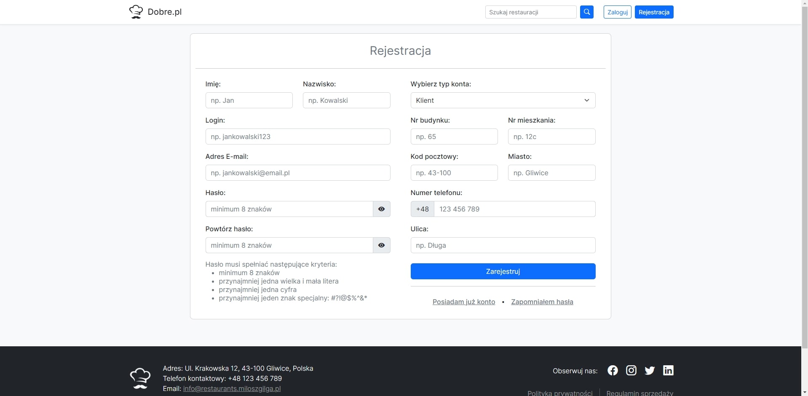Focus the Nazwisko input field
The width and height of the screenshot is (808, 396).
(x=347, y=100)
